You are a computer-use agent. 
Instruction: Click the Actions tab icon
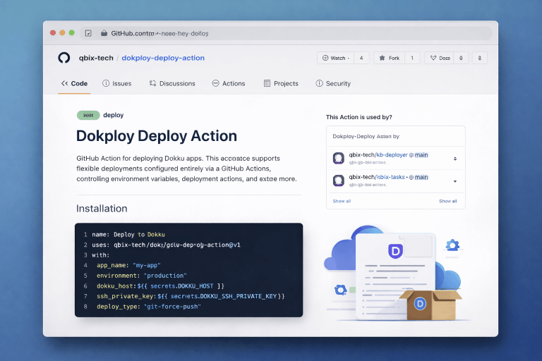(x=216, y=83)
